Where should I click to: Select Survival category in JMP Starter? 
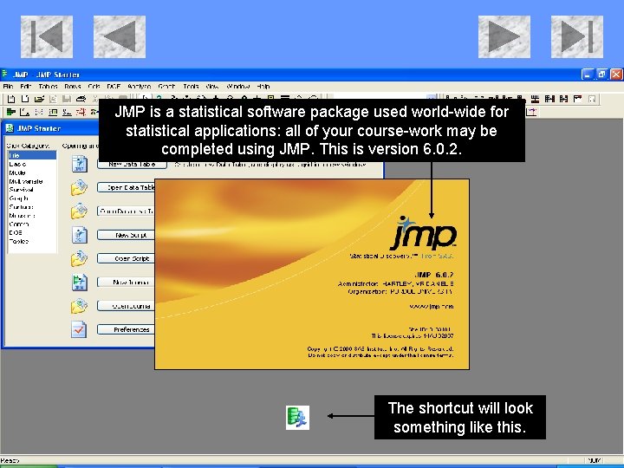32,190
